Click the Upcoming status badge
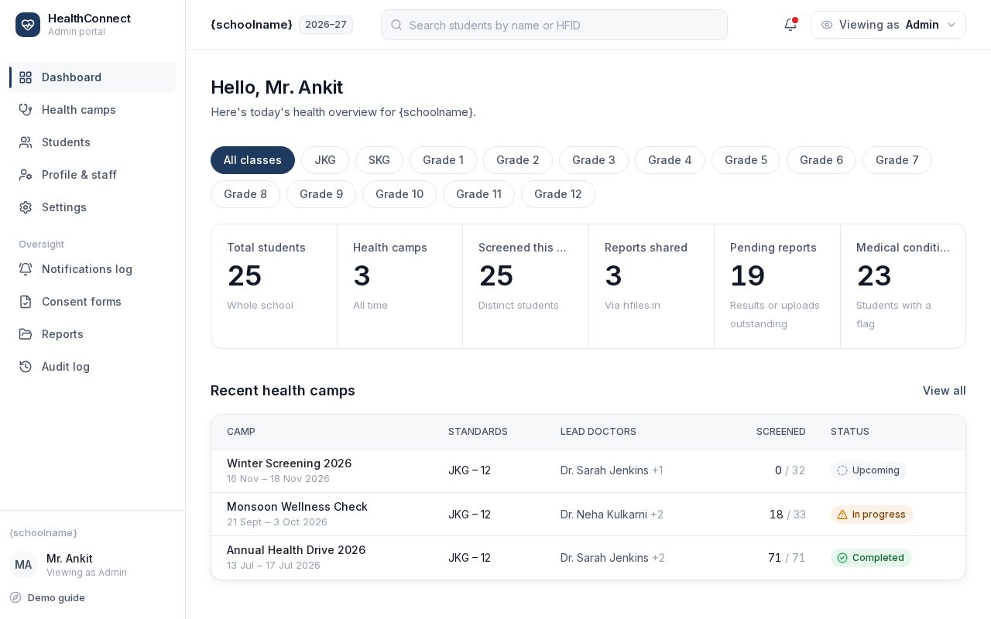This screenshot has height=619, width=991. (x=869, y=470)
